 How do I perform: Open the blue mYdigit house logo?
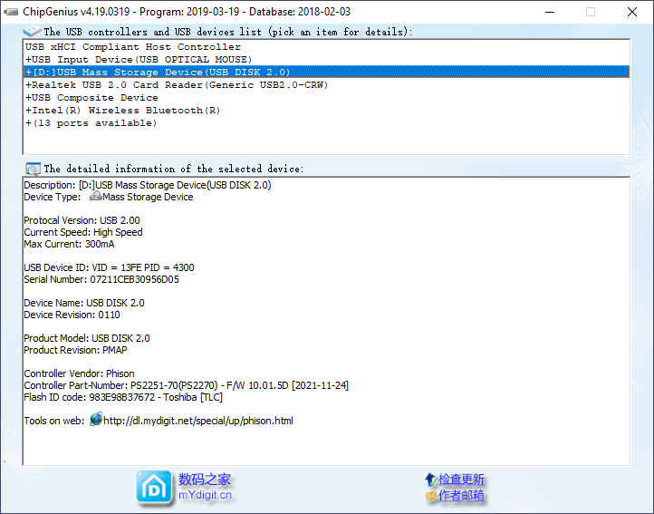click(154, 487)
